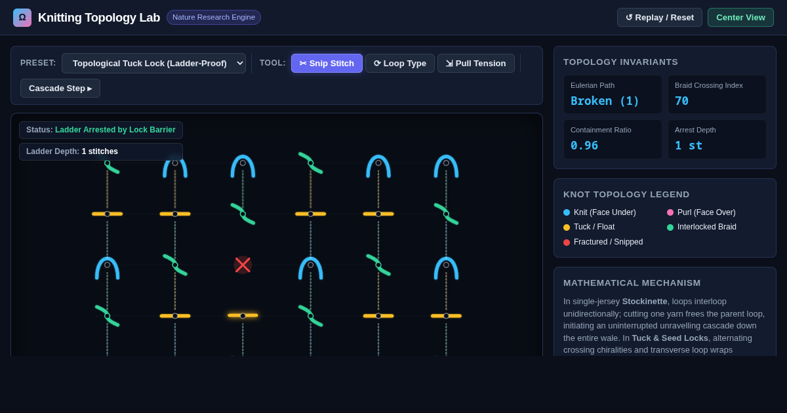
Task: Click the blue knit loop in third row, first column
Action: (108, 267)
